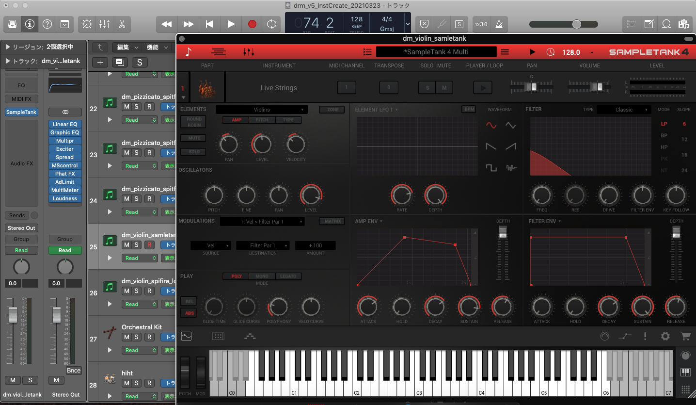Open the filter type Classic dropdown
This screenshot has height=405, width=696.
(624, 110)
